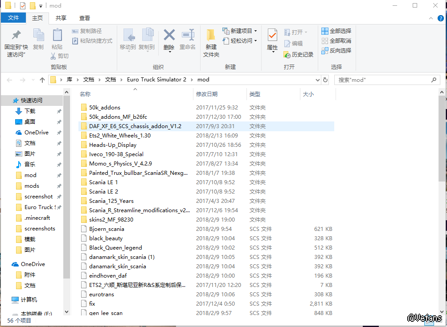The image size is (447, 327).
Task: Click Euro Truck Simulator 2 breadcrumb
Action: coord(156,80)
